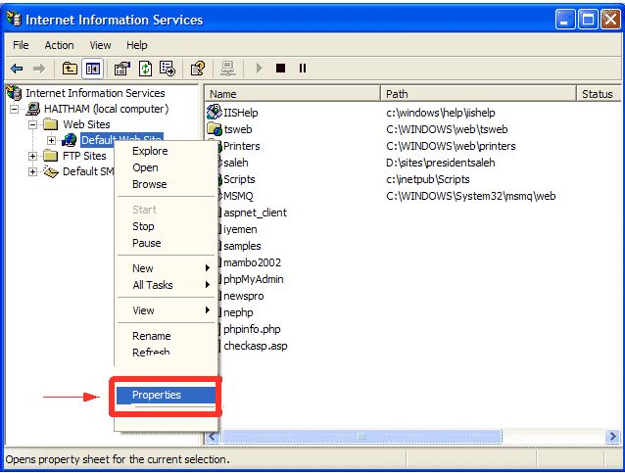This screenshot has width=625, height=473.
Task: Select the samples list item
Action: tap(242, 246)
